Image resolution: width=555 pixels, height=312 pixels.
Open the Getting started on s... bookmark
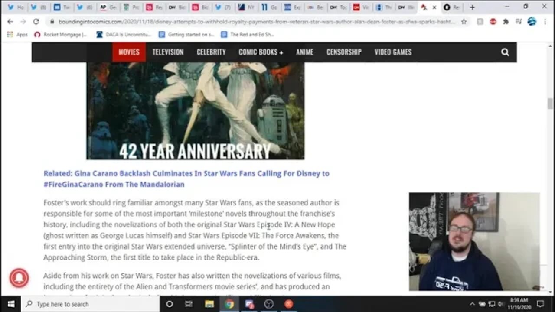(x=186, y=34)
